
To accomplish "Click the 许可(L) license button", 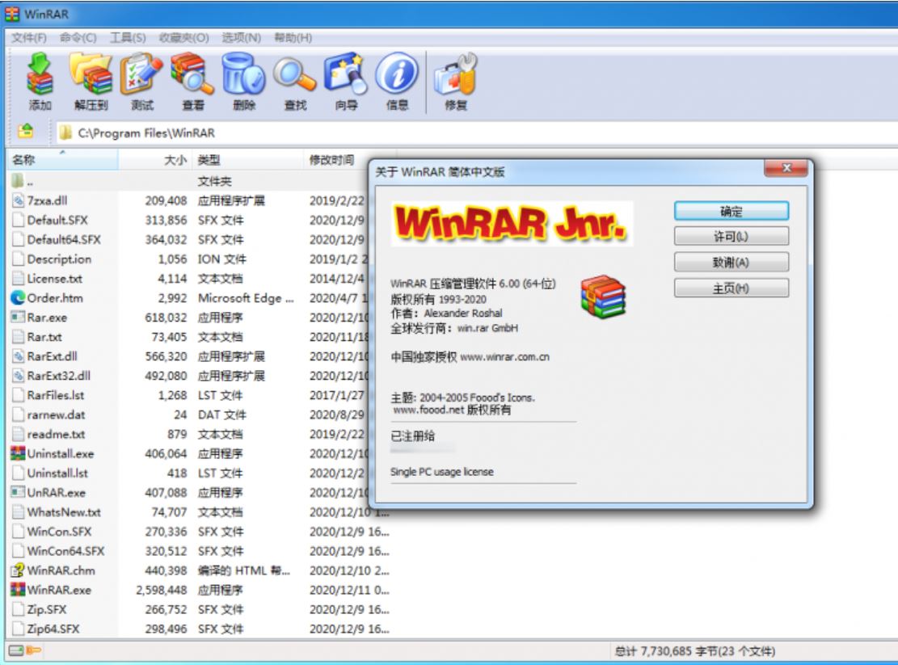I will tap(731, 237).
